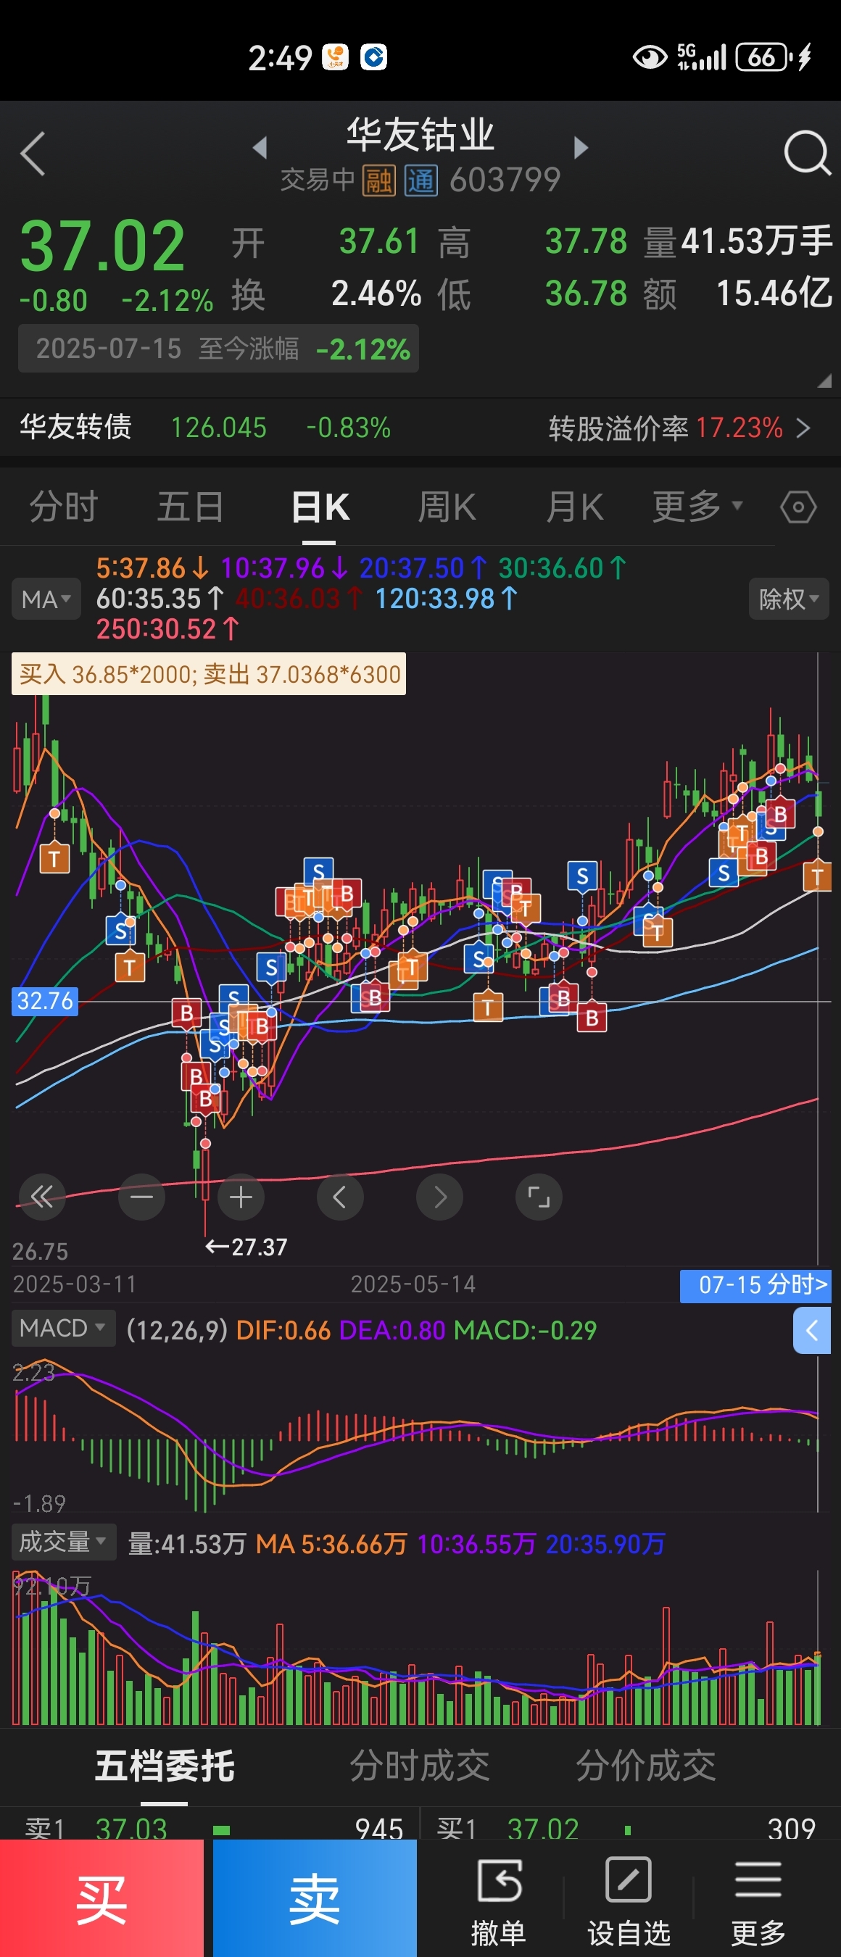Tap stock code 603799
This screenshot has height=1957, width=841.
point(505,180)
